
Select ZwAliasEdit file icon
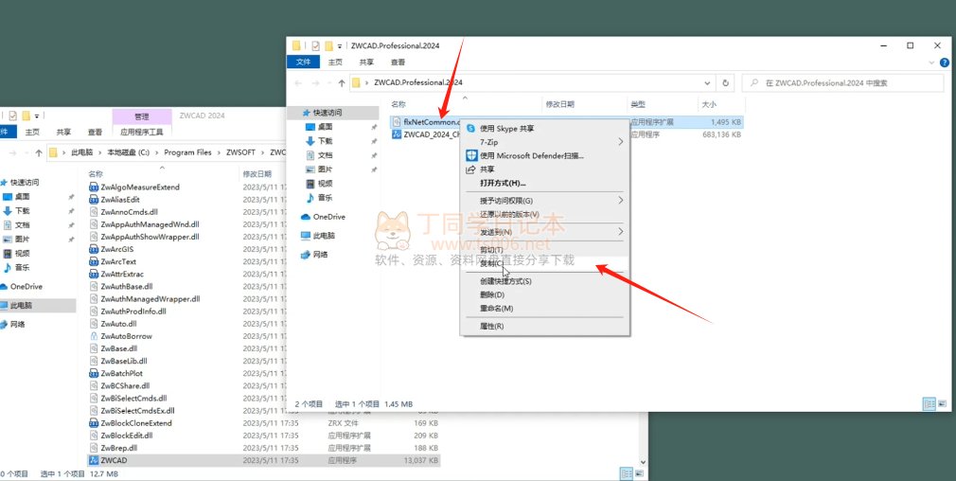coord(94,200)
